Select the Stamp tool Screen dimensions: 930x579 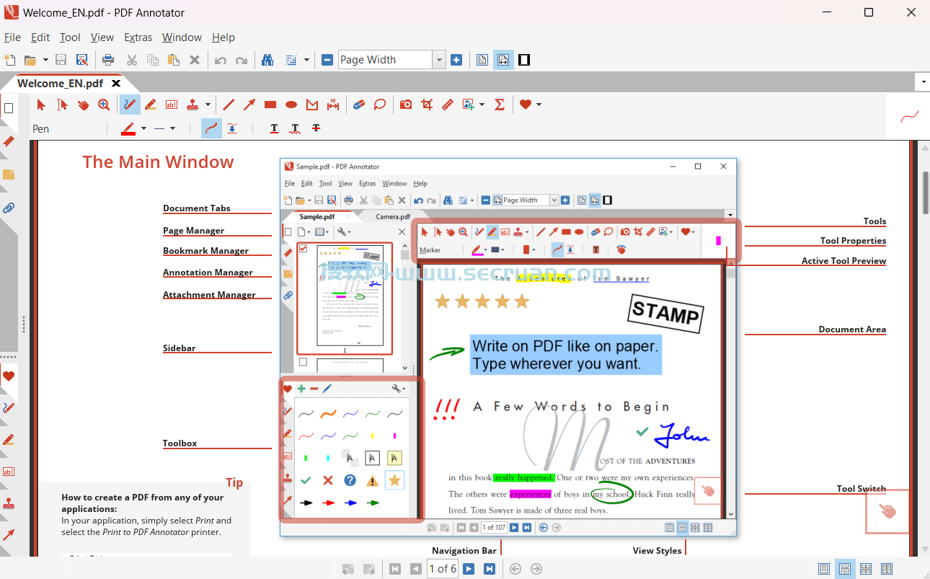pos(192,105)
